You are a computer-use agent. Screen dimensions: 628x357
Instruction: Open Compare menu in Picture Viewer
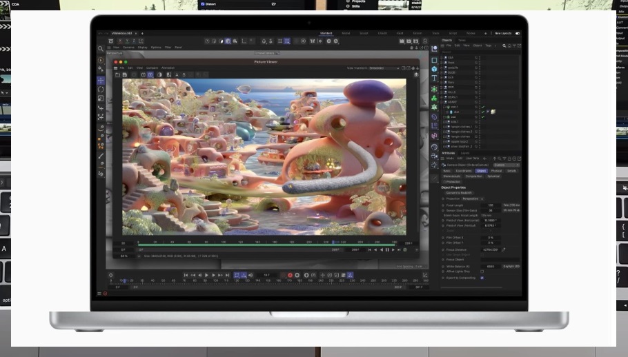point(153,68)
